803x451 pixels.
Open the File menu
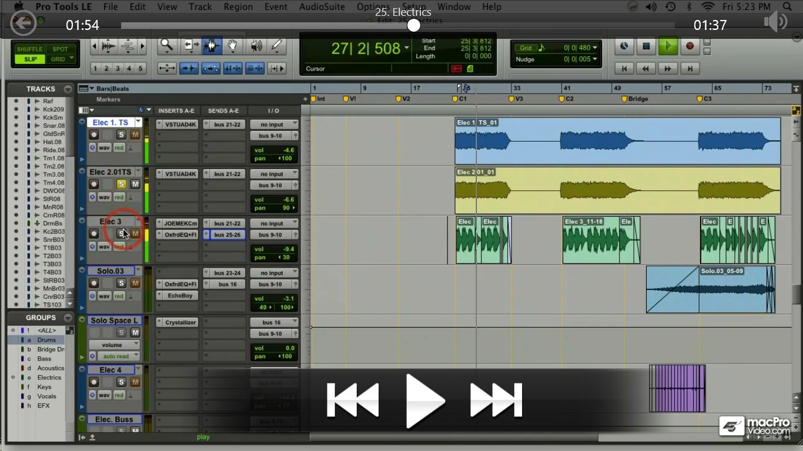click(111, 7)
